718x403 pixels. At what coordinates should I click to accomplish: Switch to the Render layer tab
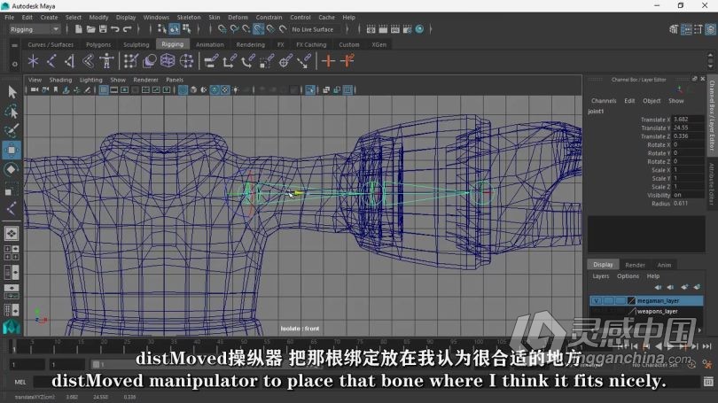pos(635,265)
